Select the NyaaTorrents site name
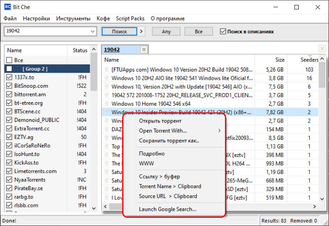Image resolution: width=329 pixels, height=226 pixels. point(30,180)
